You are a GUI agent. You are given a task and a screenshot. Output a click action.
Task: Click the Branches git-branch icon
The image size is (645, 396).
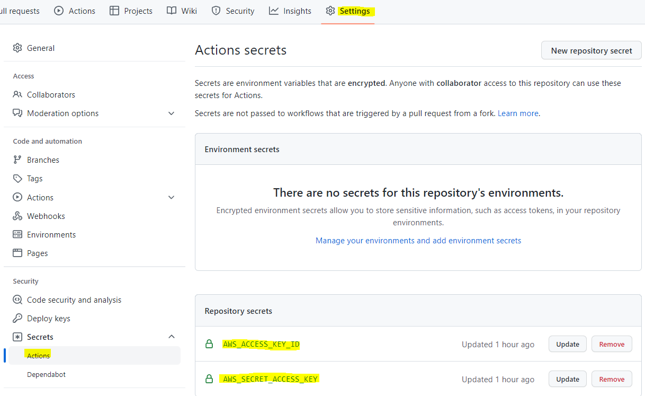17,160
